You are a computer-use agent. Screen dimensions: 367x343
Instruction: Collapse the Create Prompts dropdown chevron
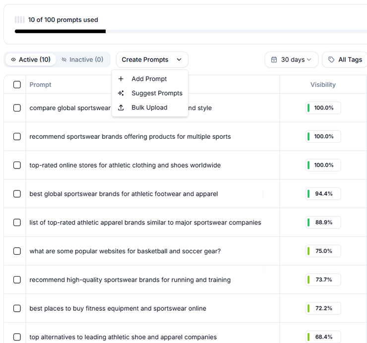point(179,59)
